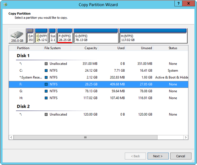Click the 120.00 GB capacity value in Disk 2

point(91,115)
